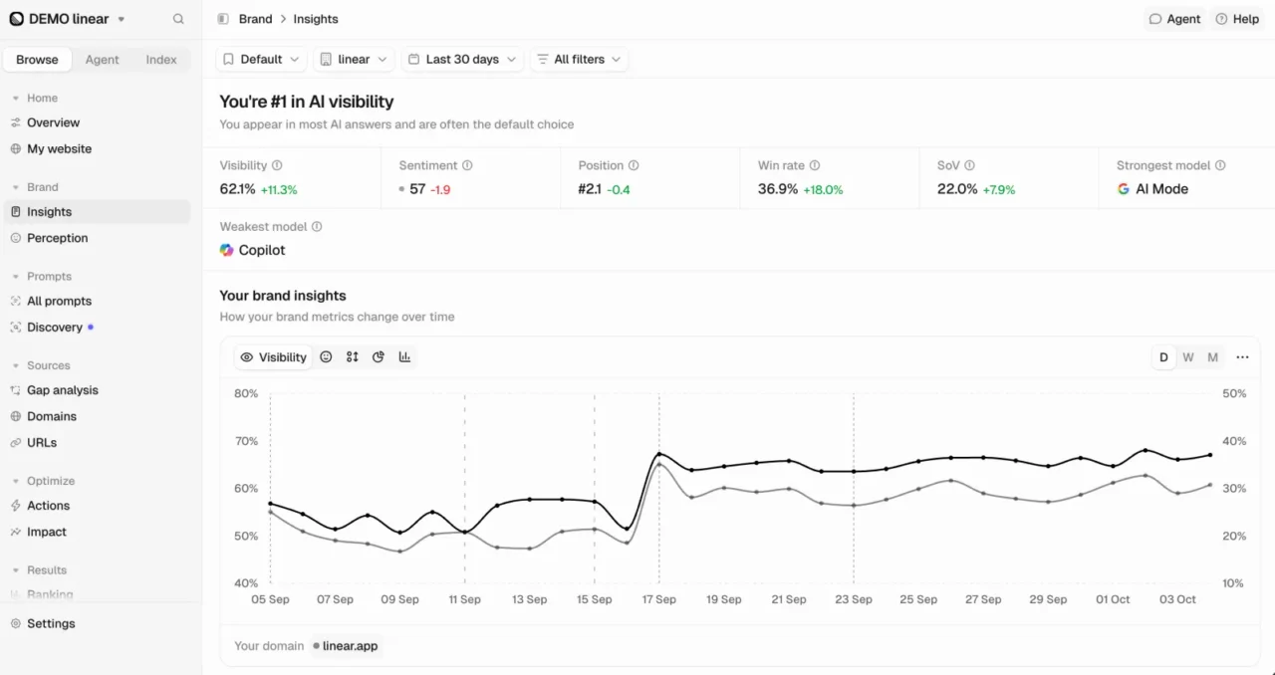Switch to the Index tab
Screen dimensions: 1275x675
coord(161,60)
